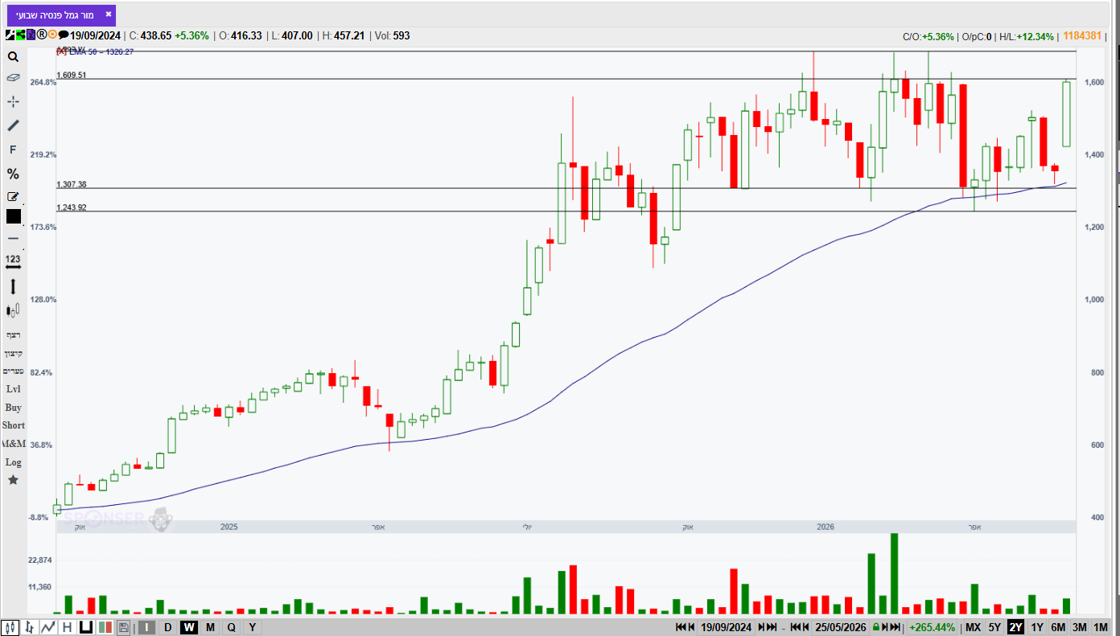Click the 25/05/2026 end date field

(841, 627)
